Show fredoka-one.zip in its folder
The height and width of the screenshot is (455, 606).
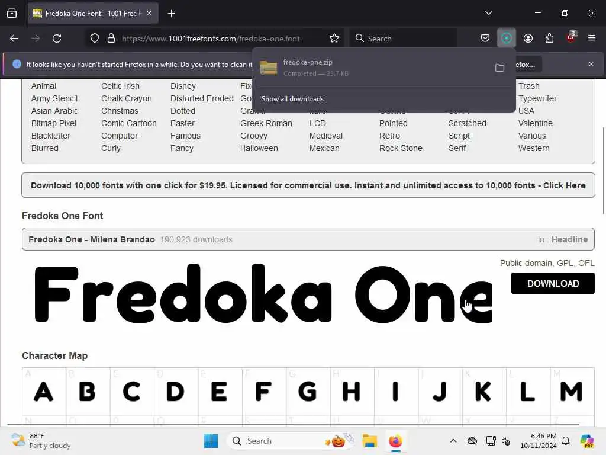[x=499, y=68]
